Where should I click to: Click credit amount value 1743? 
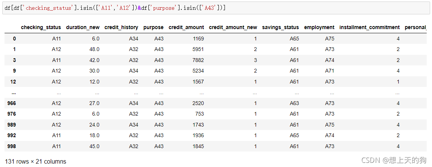pos(199,125)
